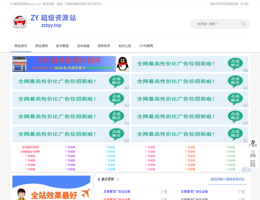The width and height of the screenshot is (260, 200).
Task: Open the 站内公告 menu item
Action: 125,46
